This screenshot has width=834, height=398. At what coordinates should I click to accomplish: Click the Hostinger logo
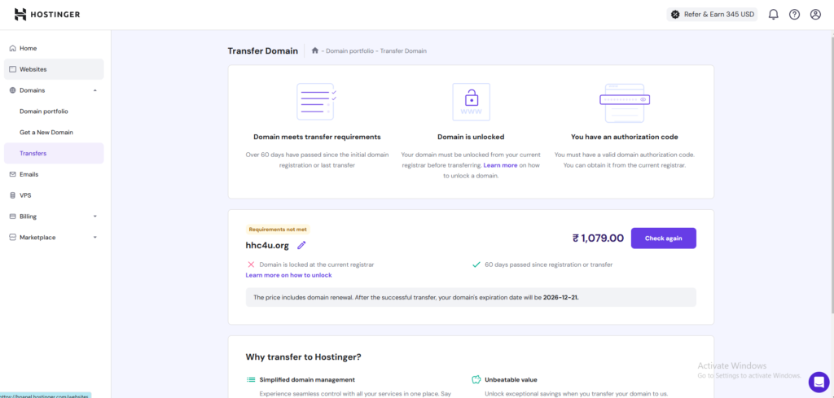(47, 15)
